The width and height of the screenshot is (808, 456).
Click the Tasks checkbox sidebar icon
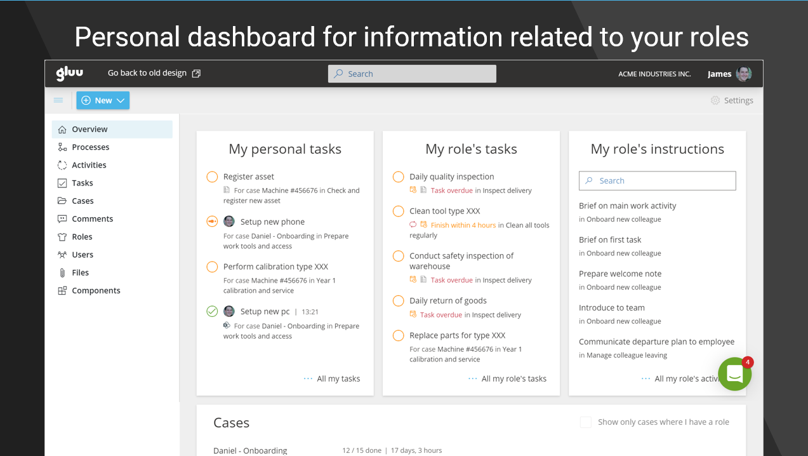(62, 183)
